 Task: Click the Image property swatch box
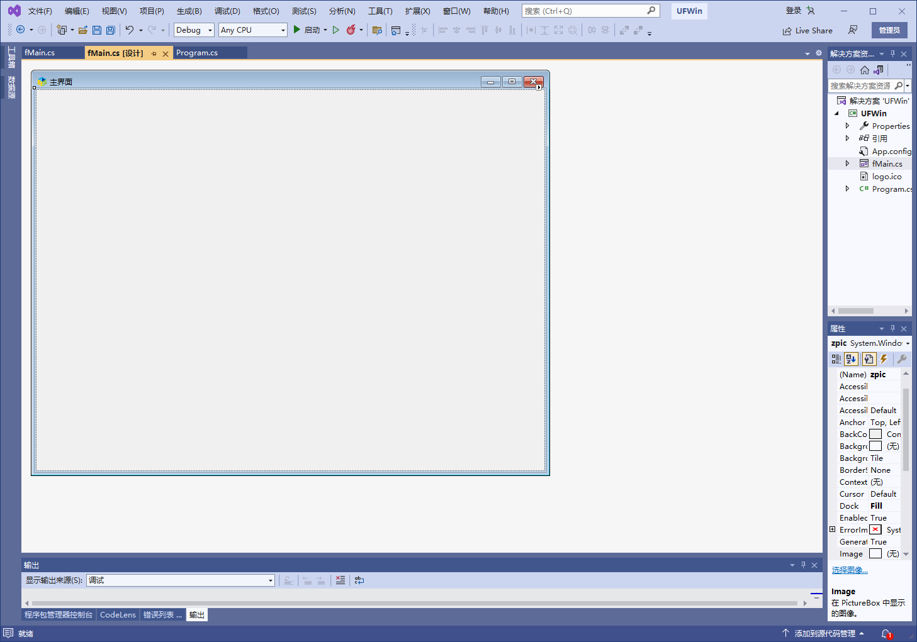[x=875, y=553]
